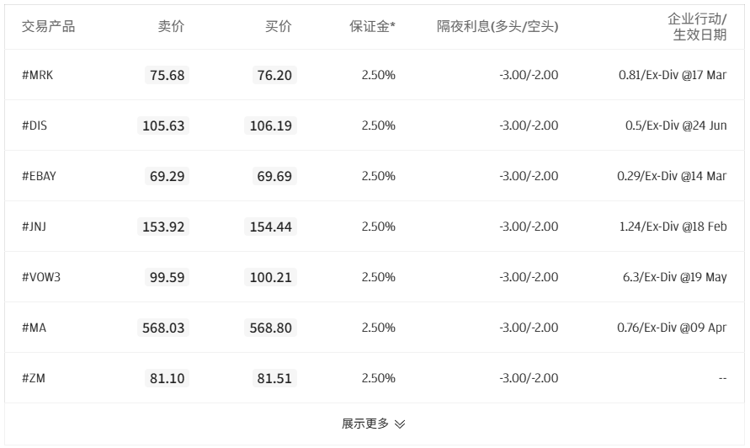Click the #MRK sell price 75.68
The height and width of the screenshot is (448, 750).
click(167, 75)
